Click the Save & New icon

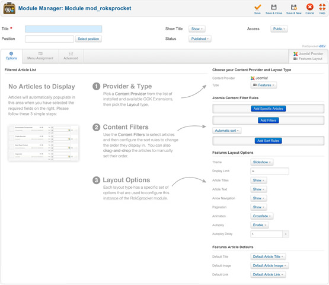(x=294, y=7)
